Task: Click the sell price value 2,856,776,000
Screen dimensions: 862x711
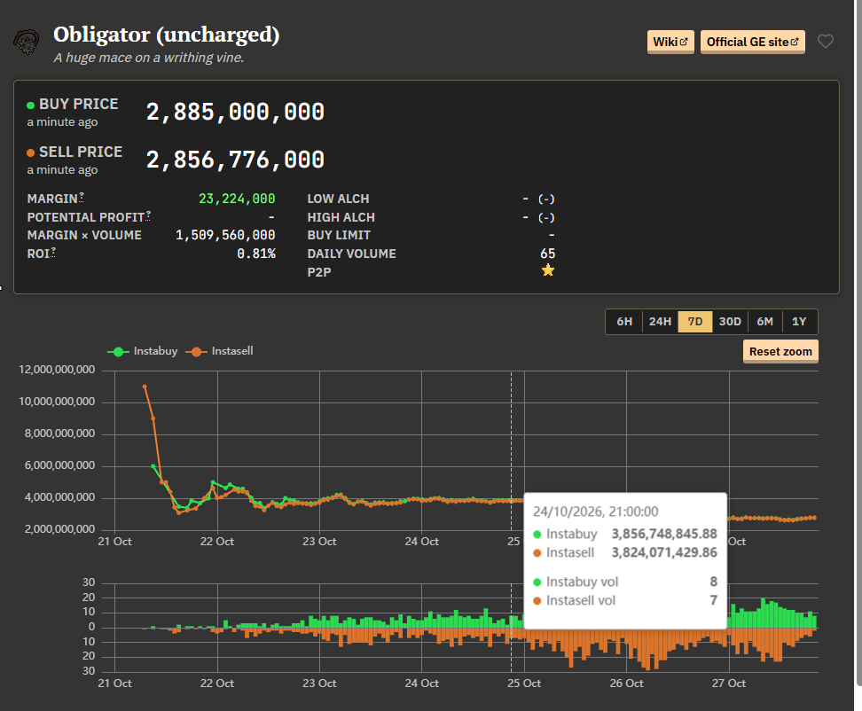Action: (x=235, y=160)
